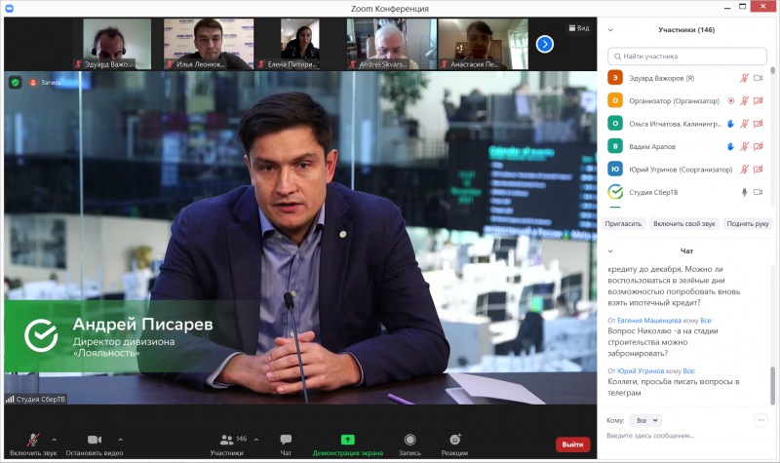Viewport: 780px width, 463px height.
Task: Open the Вид view layout menu
Action: tap(578, 28)
